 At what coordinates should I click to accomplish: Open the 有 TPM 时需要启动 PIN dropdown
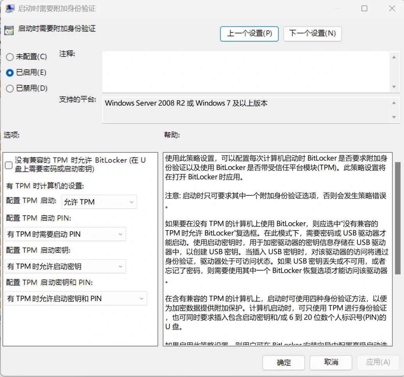point(65,234)
